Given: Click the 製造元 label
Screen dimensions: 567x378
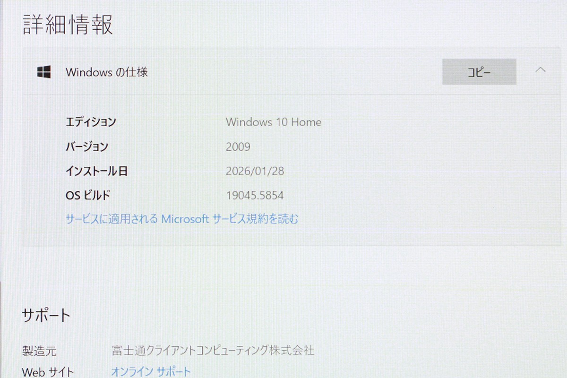Looking at the screenshot, I should 39,351.
